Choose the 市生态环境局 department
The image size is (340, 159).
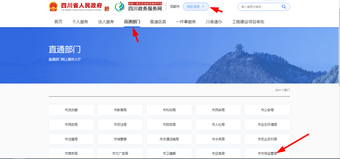(x=267, y=125)
